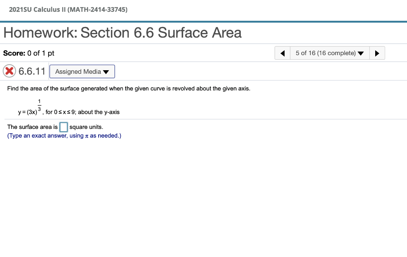Image resolution: width=407 pixels, height=257 pixels.
Task: Select the black triangle inside the Assigned Media button
Action: [x=105, y=71]
